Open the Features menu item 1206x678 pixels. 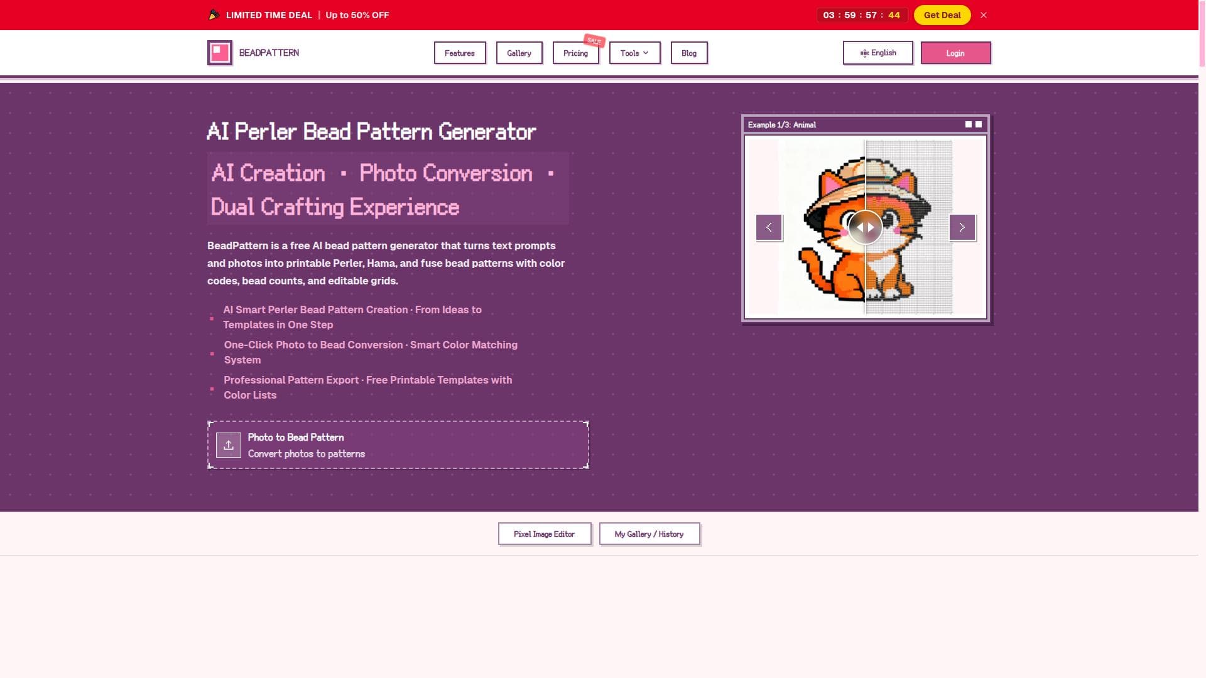click(x=460, y=53)
